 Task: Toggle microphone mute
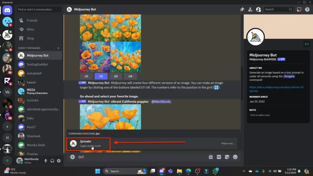pos(46,161)
